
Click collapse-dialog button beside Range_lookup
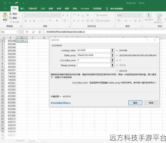coord(112,65)
